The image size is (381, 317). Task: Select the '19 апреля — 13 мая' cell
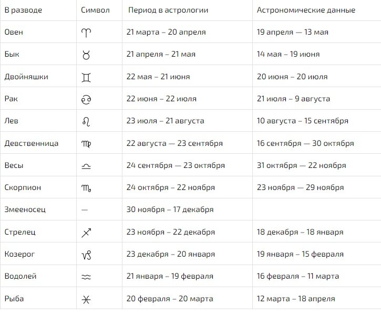coord(293,32)
